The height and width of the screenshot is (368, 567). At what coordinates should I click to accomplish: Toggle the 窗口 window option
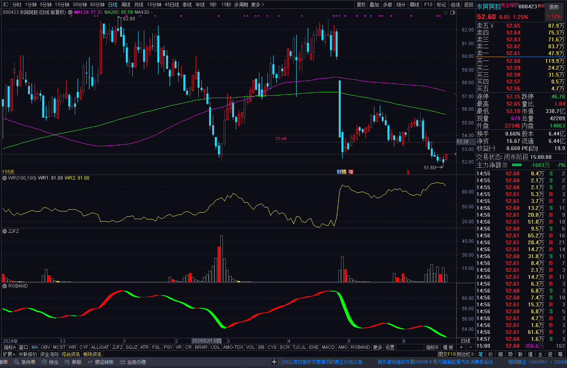tap(24, 347)
